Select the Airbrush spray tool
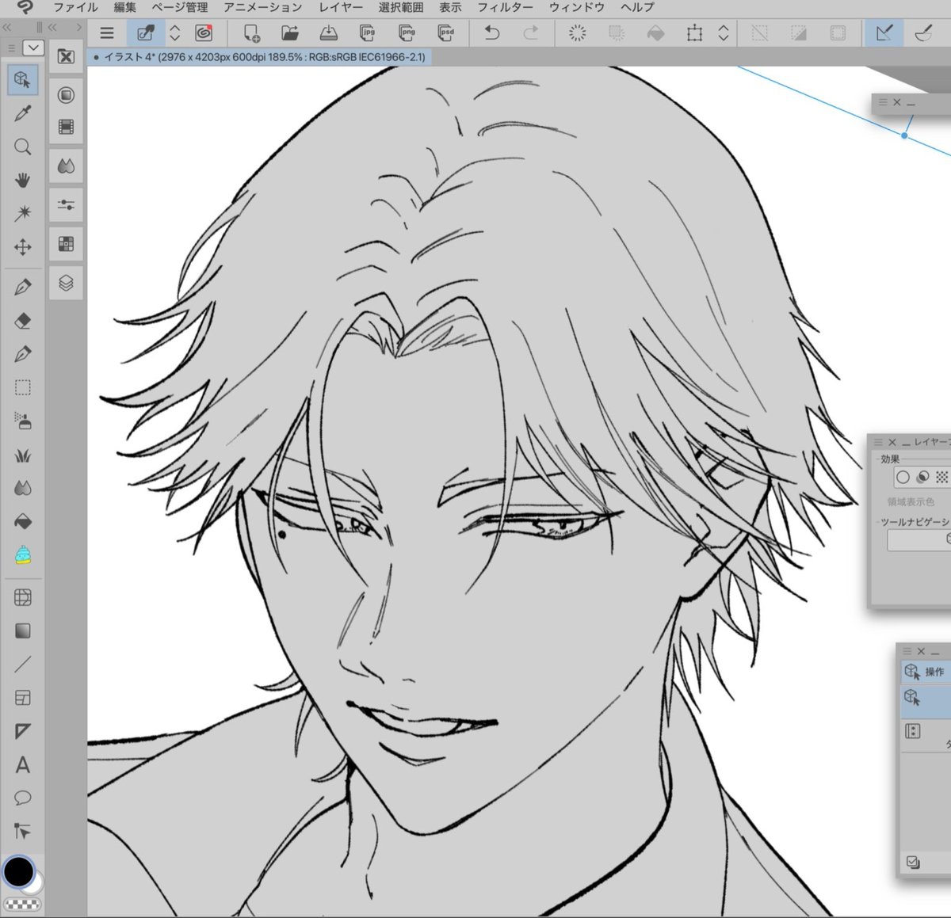951x918 pixels. (23, 421)
